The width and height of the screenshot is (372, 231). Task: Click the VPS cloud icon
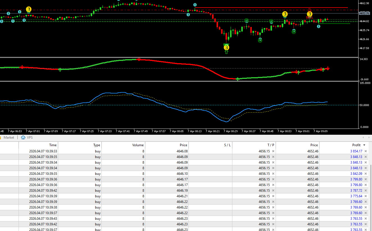coord(23,138)
